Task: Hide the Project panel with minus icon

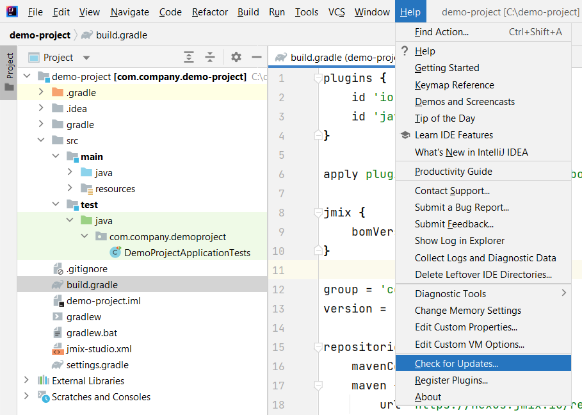Action: [256, 58]
